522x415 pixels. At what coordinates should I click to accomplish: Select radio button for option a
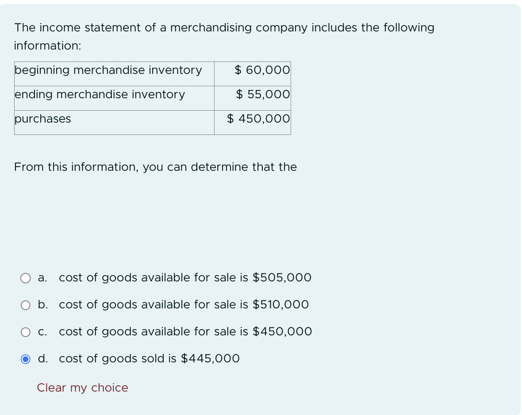pyautogui.click(x=26, y=278)
